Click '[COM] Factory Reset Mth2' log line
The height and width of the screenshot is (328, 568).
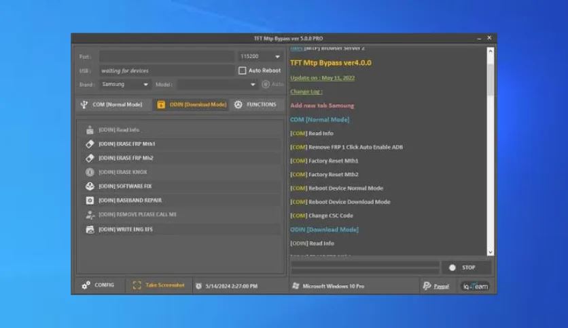click(x=324, y=174)
